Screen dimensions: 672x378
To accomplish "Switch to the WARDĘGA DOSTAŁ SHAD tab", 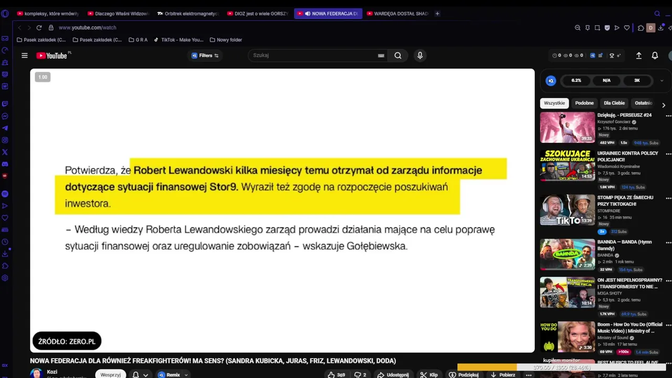I will (x=397, y=14).
